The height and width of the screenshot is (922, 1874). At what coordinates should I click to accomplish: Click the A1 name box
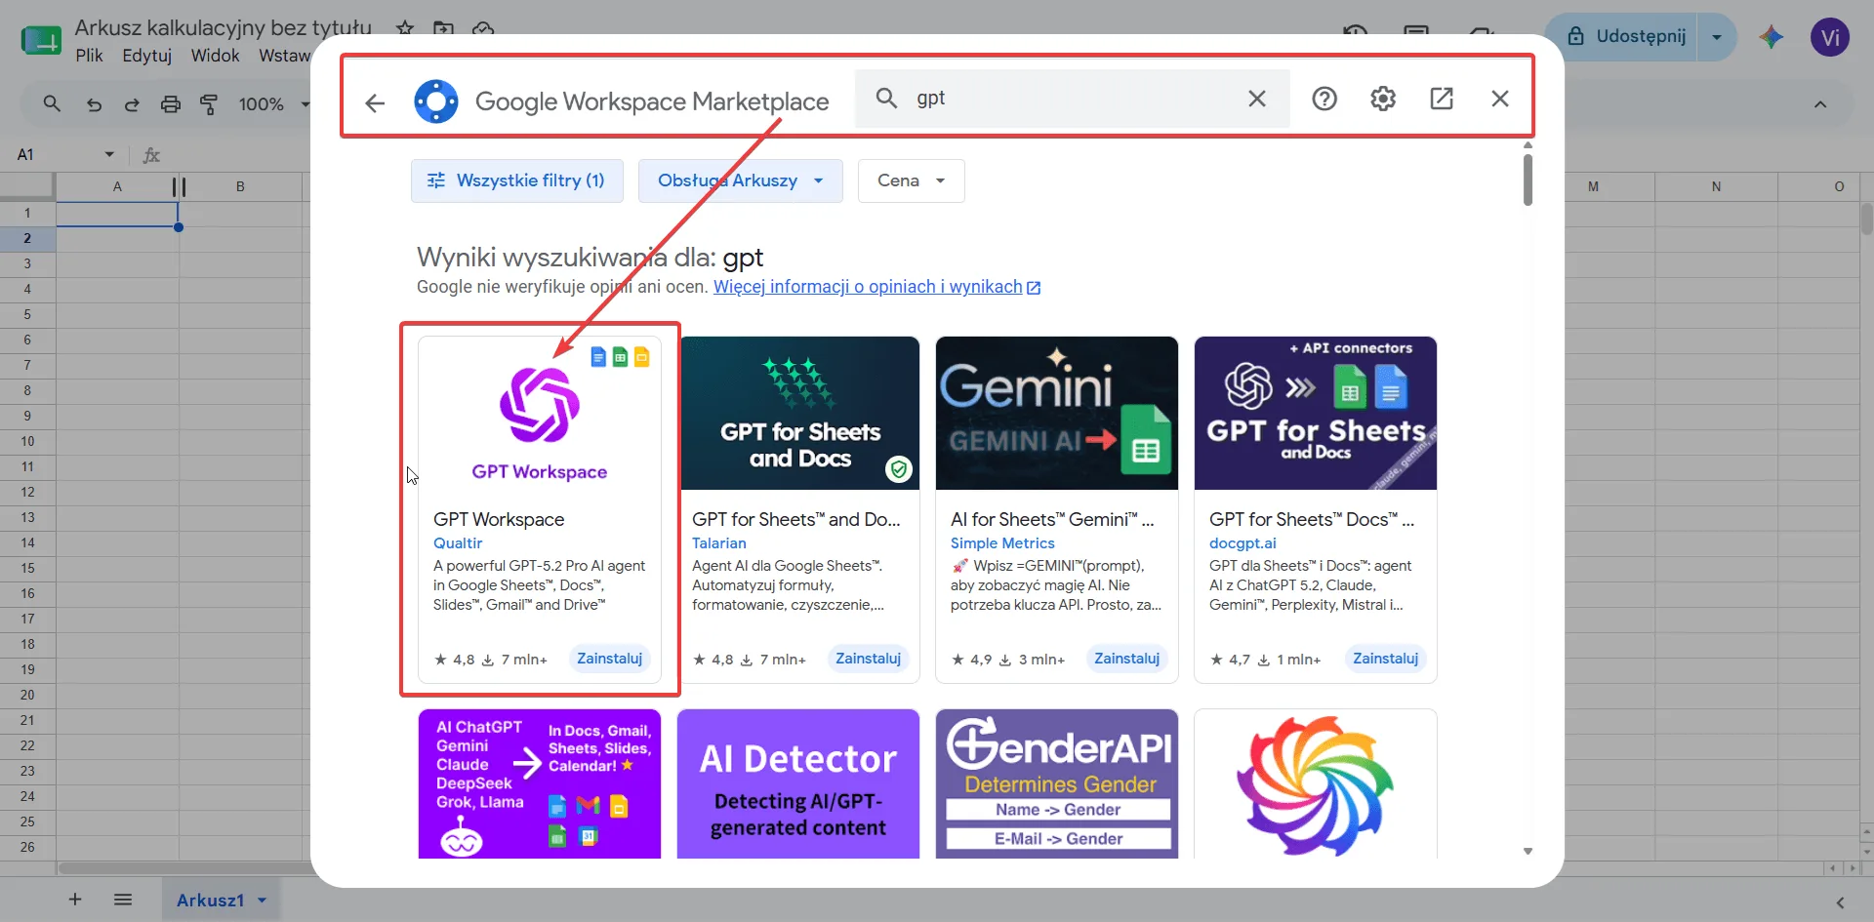click(x=57, y=154)
